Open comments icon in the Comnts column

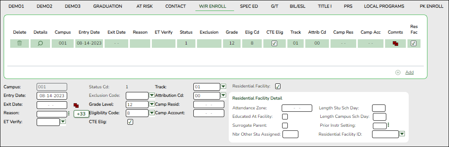tap(396, 43)
